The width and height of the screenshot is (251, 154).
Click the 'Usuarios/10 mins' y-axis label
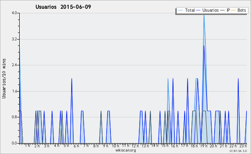click(x=4, y=78)
